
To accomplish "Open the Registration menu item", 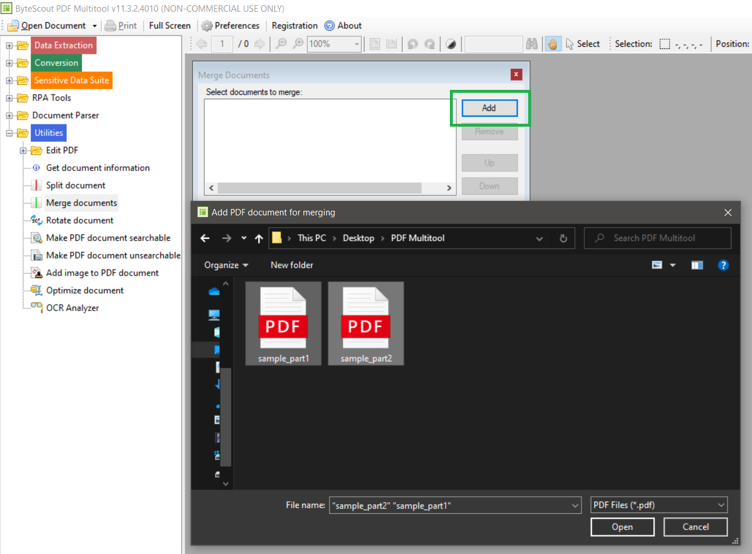I will pyautogui.click(x=294, y=26).
